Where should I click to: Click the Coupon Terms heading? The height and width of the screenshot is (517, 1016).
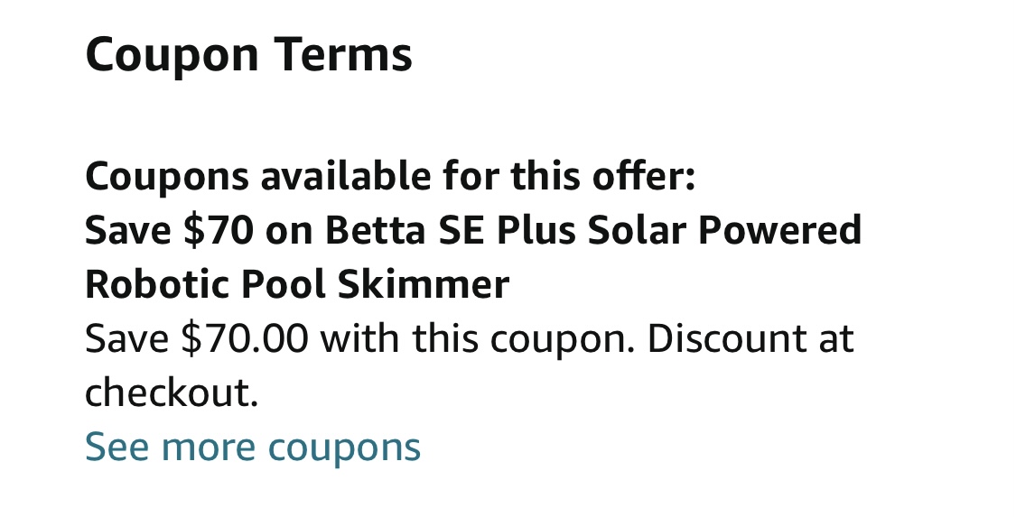tap(249, 55)
